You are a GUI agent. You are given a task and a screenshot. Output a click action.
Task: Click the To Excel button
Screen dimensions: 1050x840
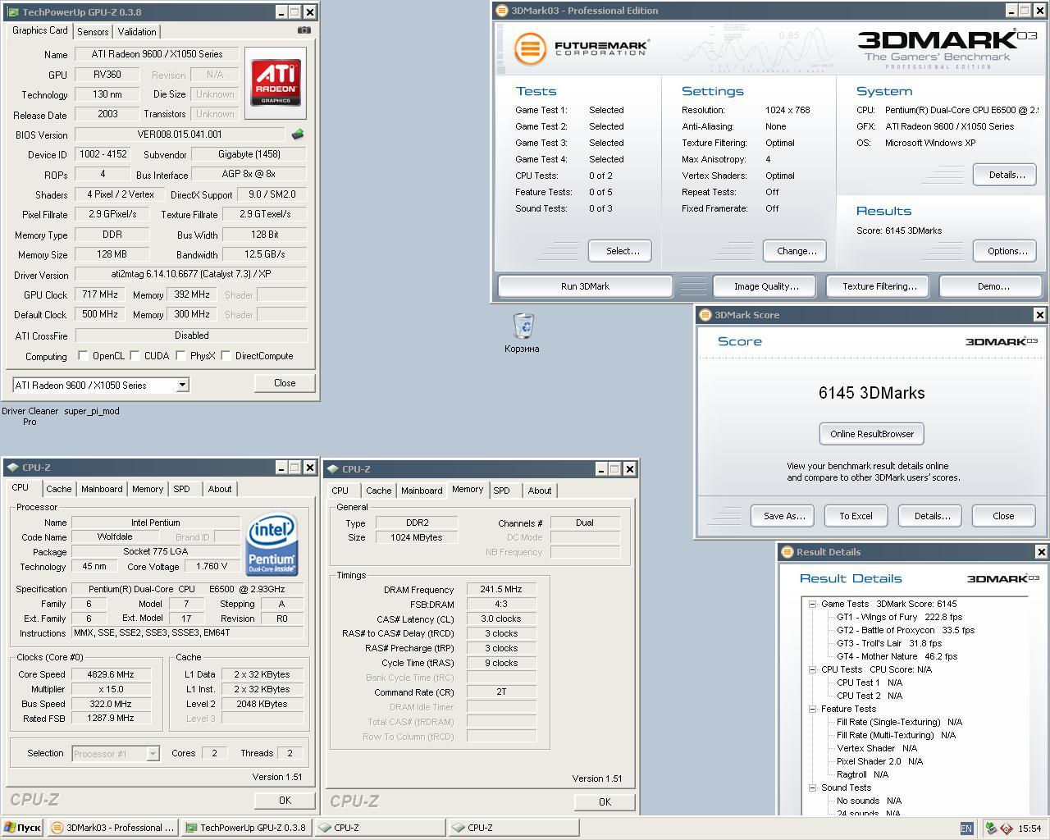(856, 516)
